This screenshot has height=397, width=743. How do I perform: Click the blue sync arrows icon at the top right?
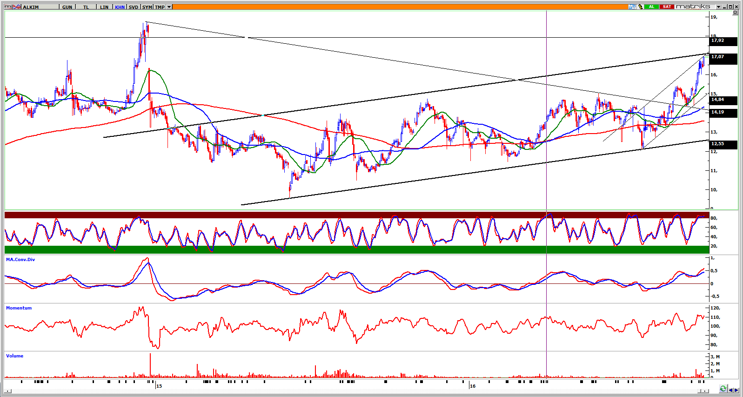coord(632,7)
